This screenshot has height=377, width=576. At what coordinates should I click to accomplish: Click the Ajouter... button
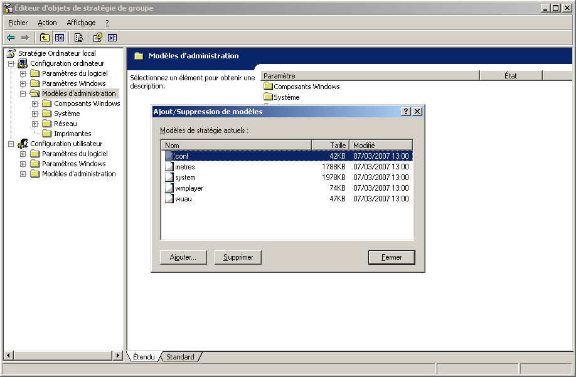coord(183,257)
